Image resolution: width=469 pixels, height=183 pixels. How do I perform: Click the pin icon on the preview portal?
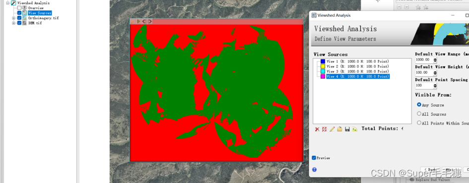[133, 21]
